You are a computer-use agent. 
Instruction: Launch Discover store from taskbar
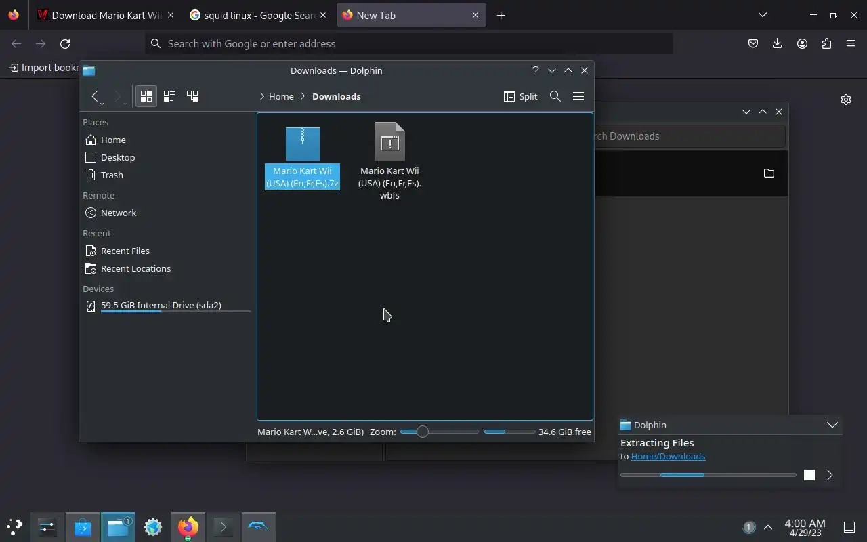(x=83, y=526)
